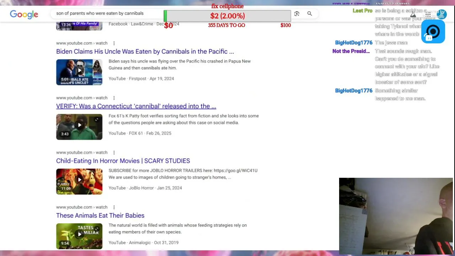455x256 pixels.
Task: Open 'These Animals Eat Their Babies' link
Action: 100,216
